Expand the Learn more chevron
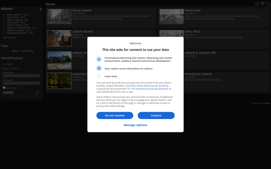This screenshot has width=271, height=169. tap(99, 76)
